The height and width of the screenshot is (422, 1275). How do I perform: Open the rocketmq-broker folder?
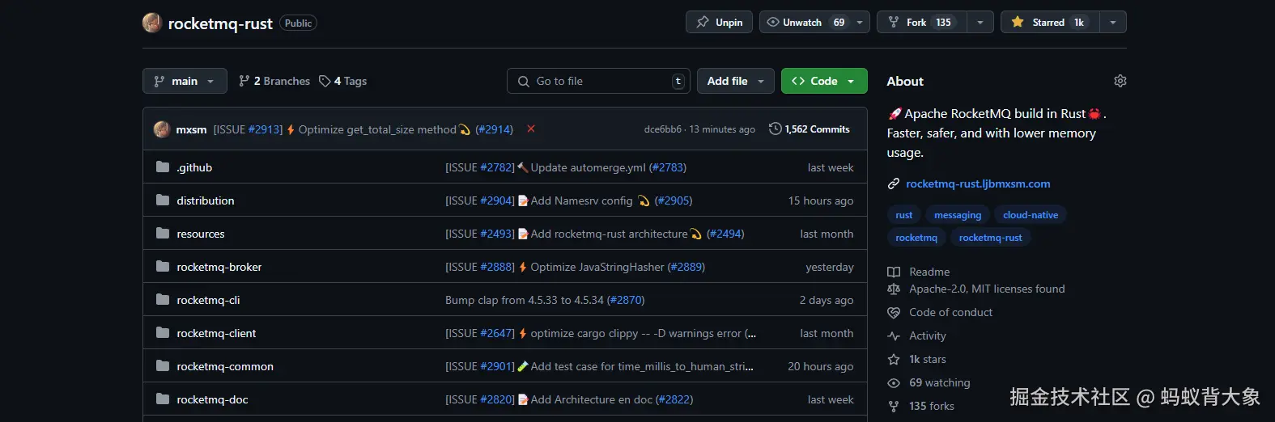point(219,267)
